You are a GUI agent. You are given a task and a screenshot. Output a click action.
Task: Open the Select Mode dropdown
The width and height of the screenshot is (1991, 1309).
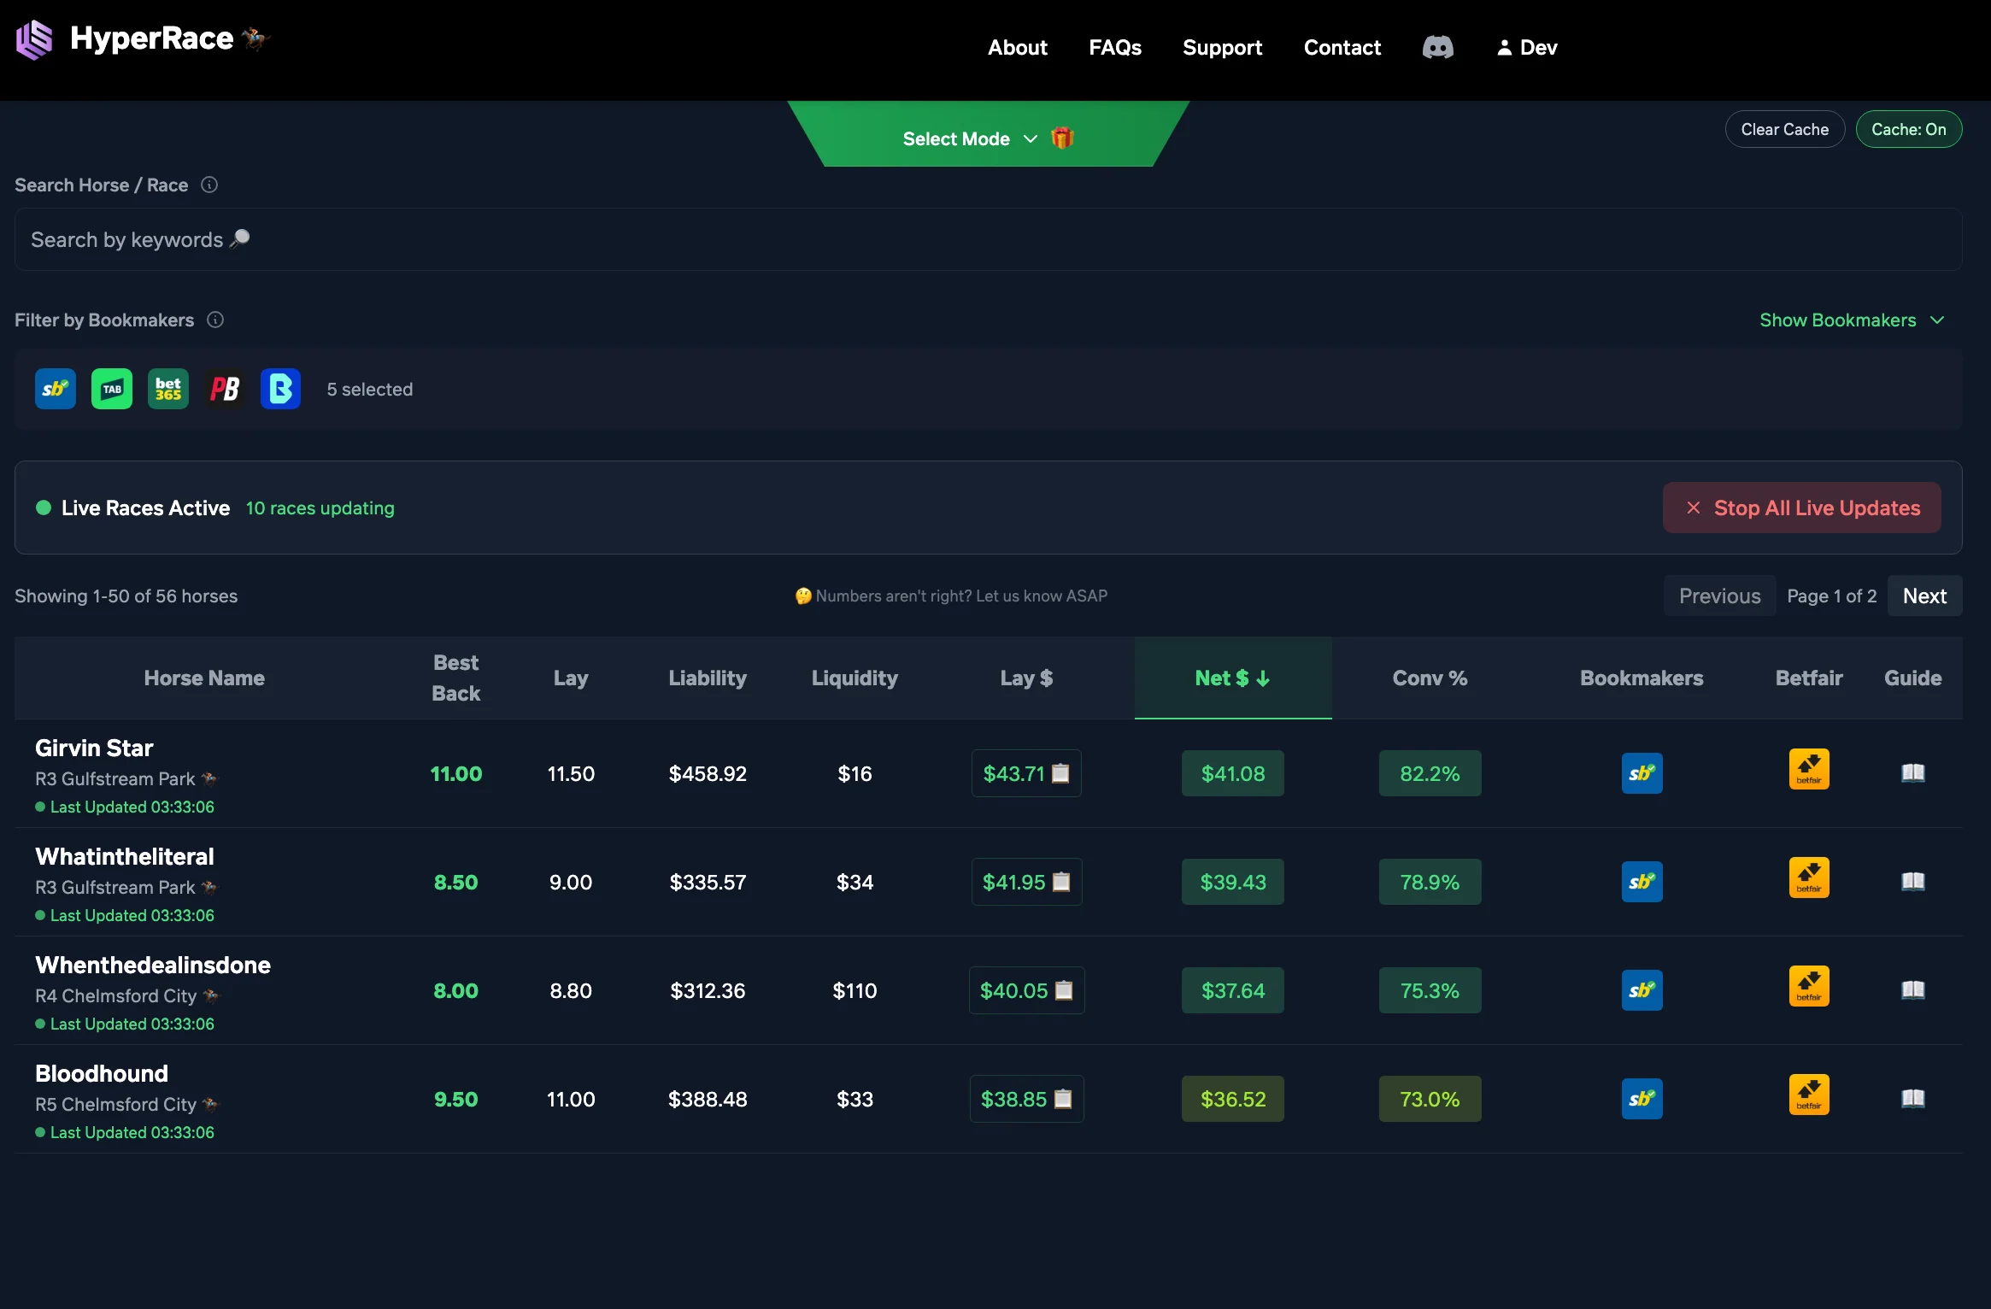click(x=968, y=138)
